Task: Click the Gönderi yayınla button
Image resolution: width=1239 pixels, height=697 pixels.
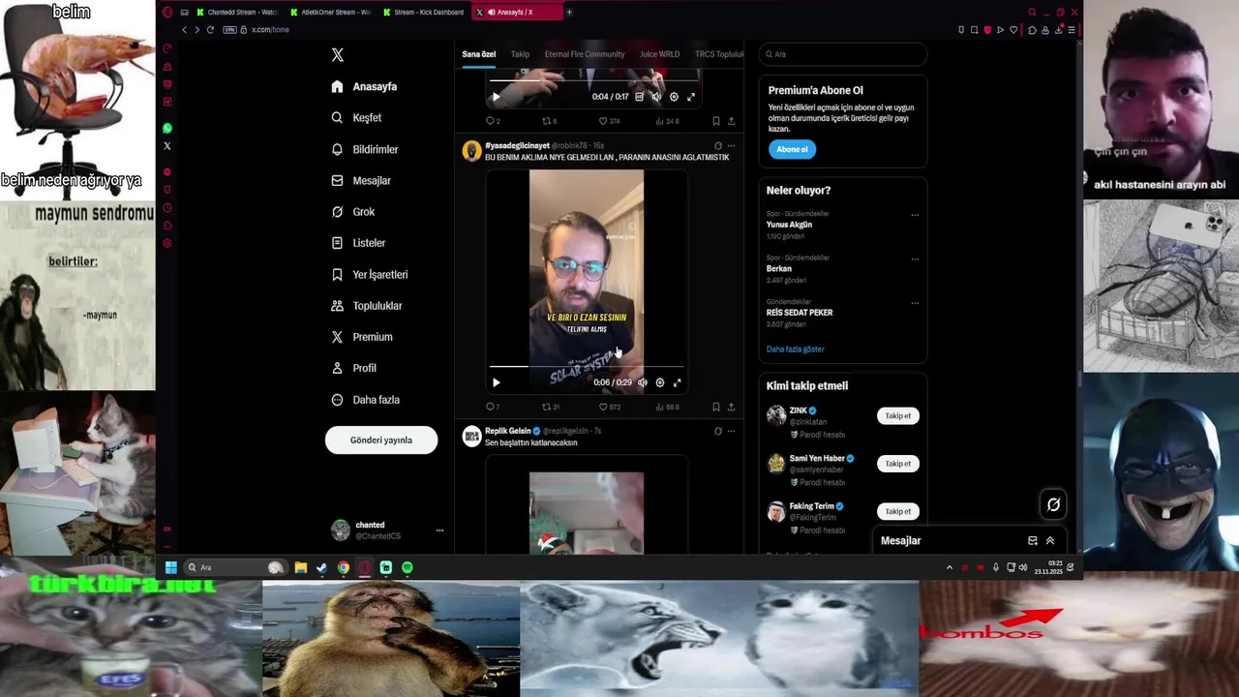Action: point(381,439)
